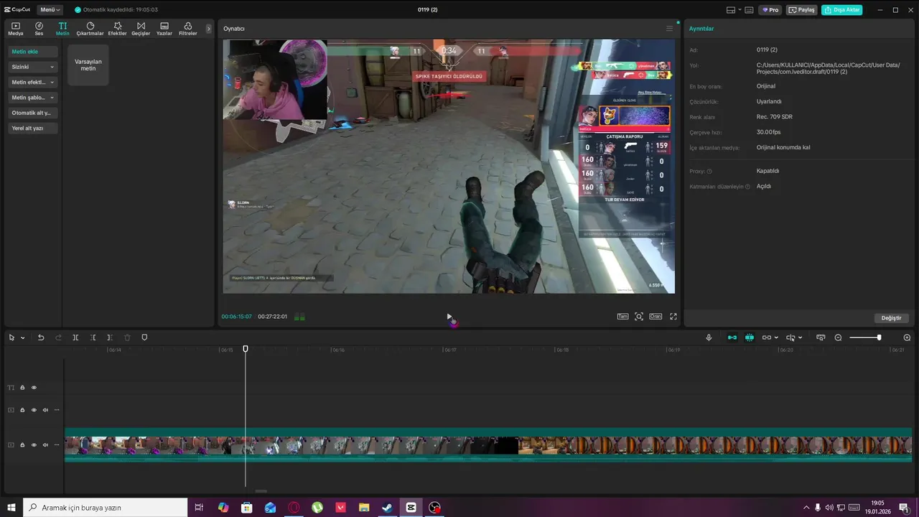Screen dimensions: 919x517
Task: Redo the last action
Action: click(x=58, y=337)
